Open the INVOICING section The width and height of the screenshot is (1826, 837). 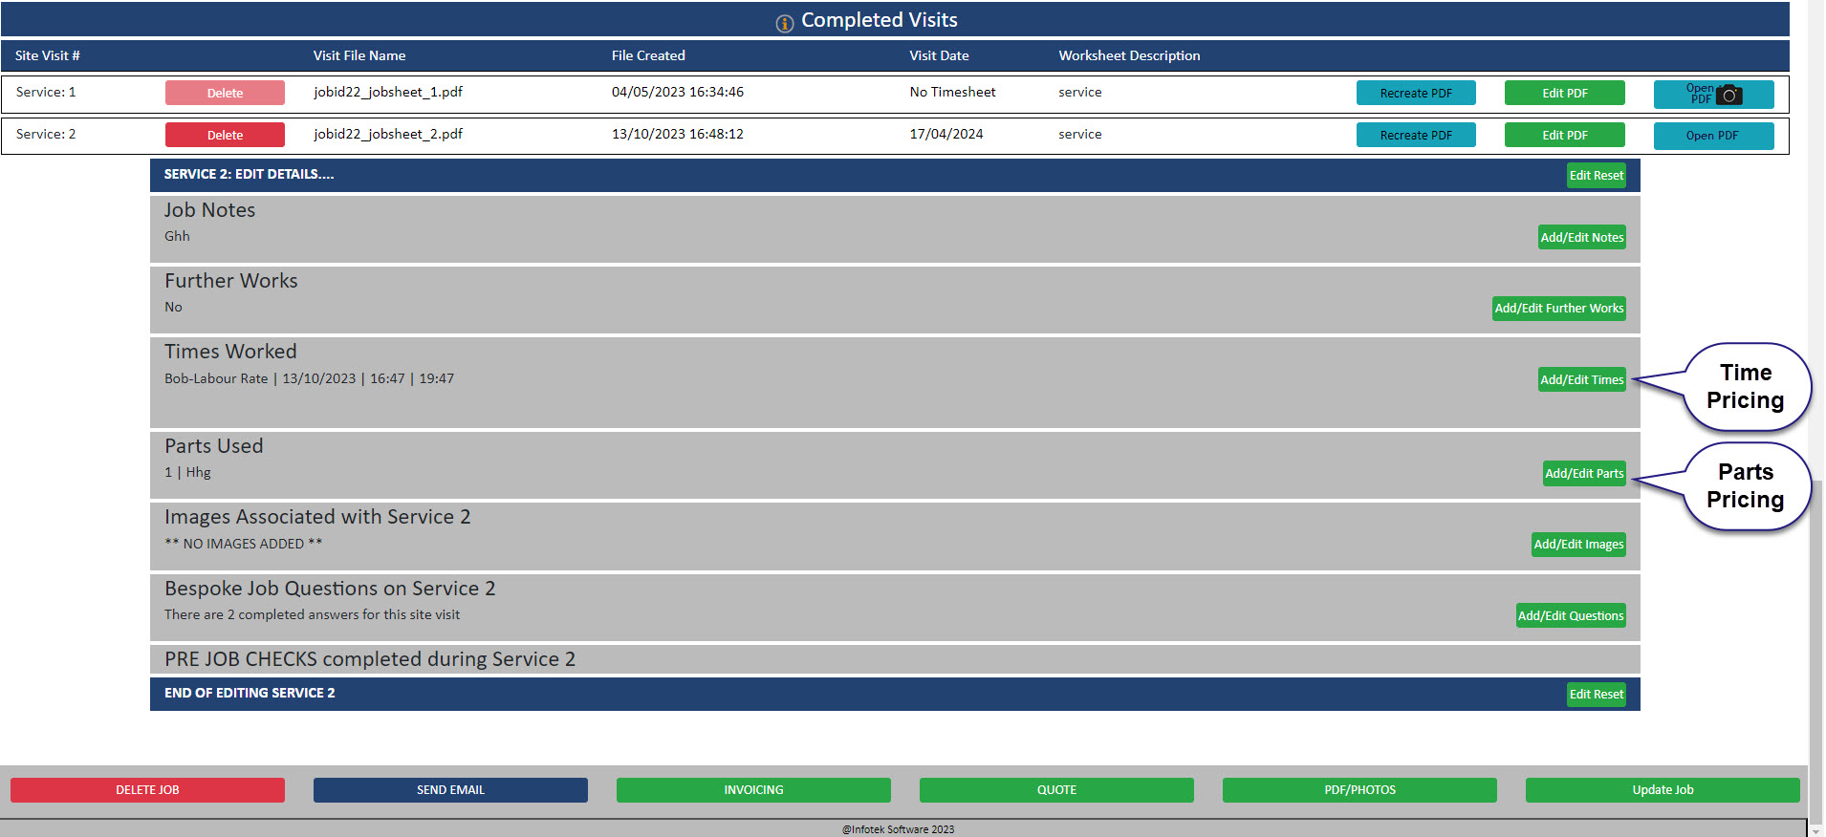tap(753, 789)
